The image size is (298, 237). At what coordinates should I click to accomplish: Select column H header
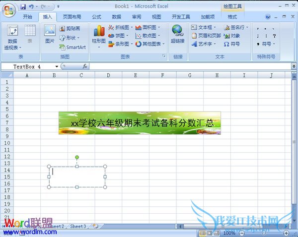click(217, 75)
